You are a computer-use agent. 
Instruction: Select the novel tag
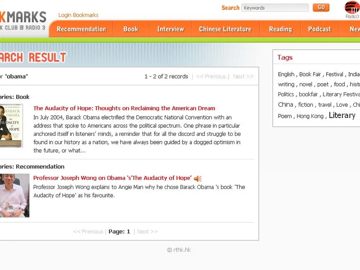306,85
